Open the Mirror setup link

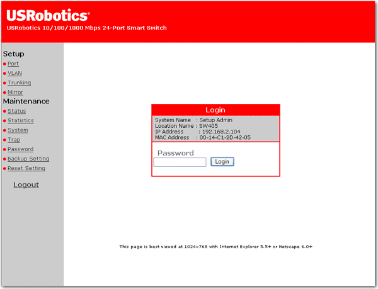[x=15, y=92]
